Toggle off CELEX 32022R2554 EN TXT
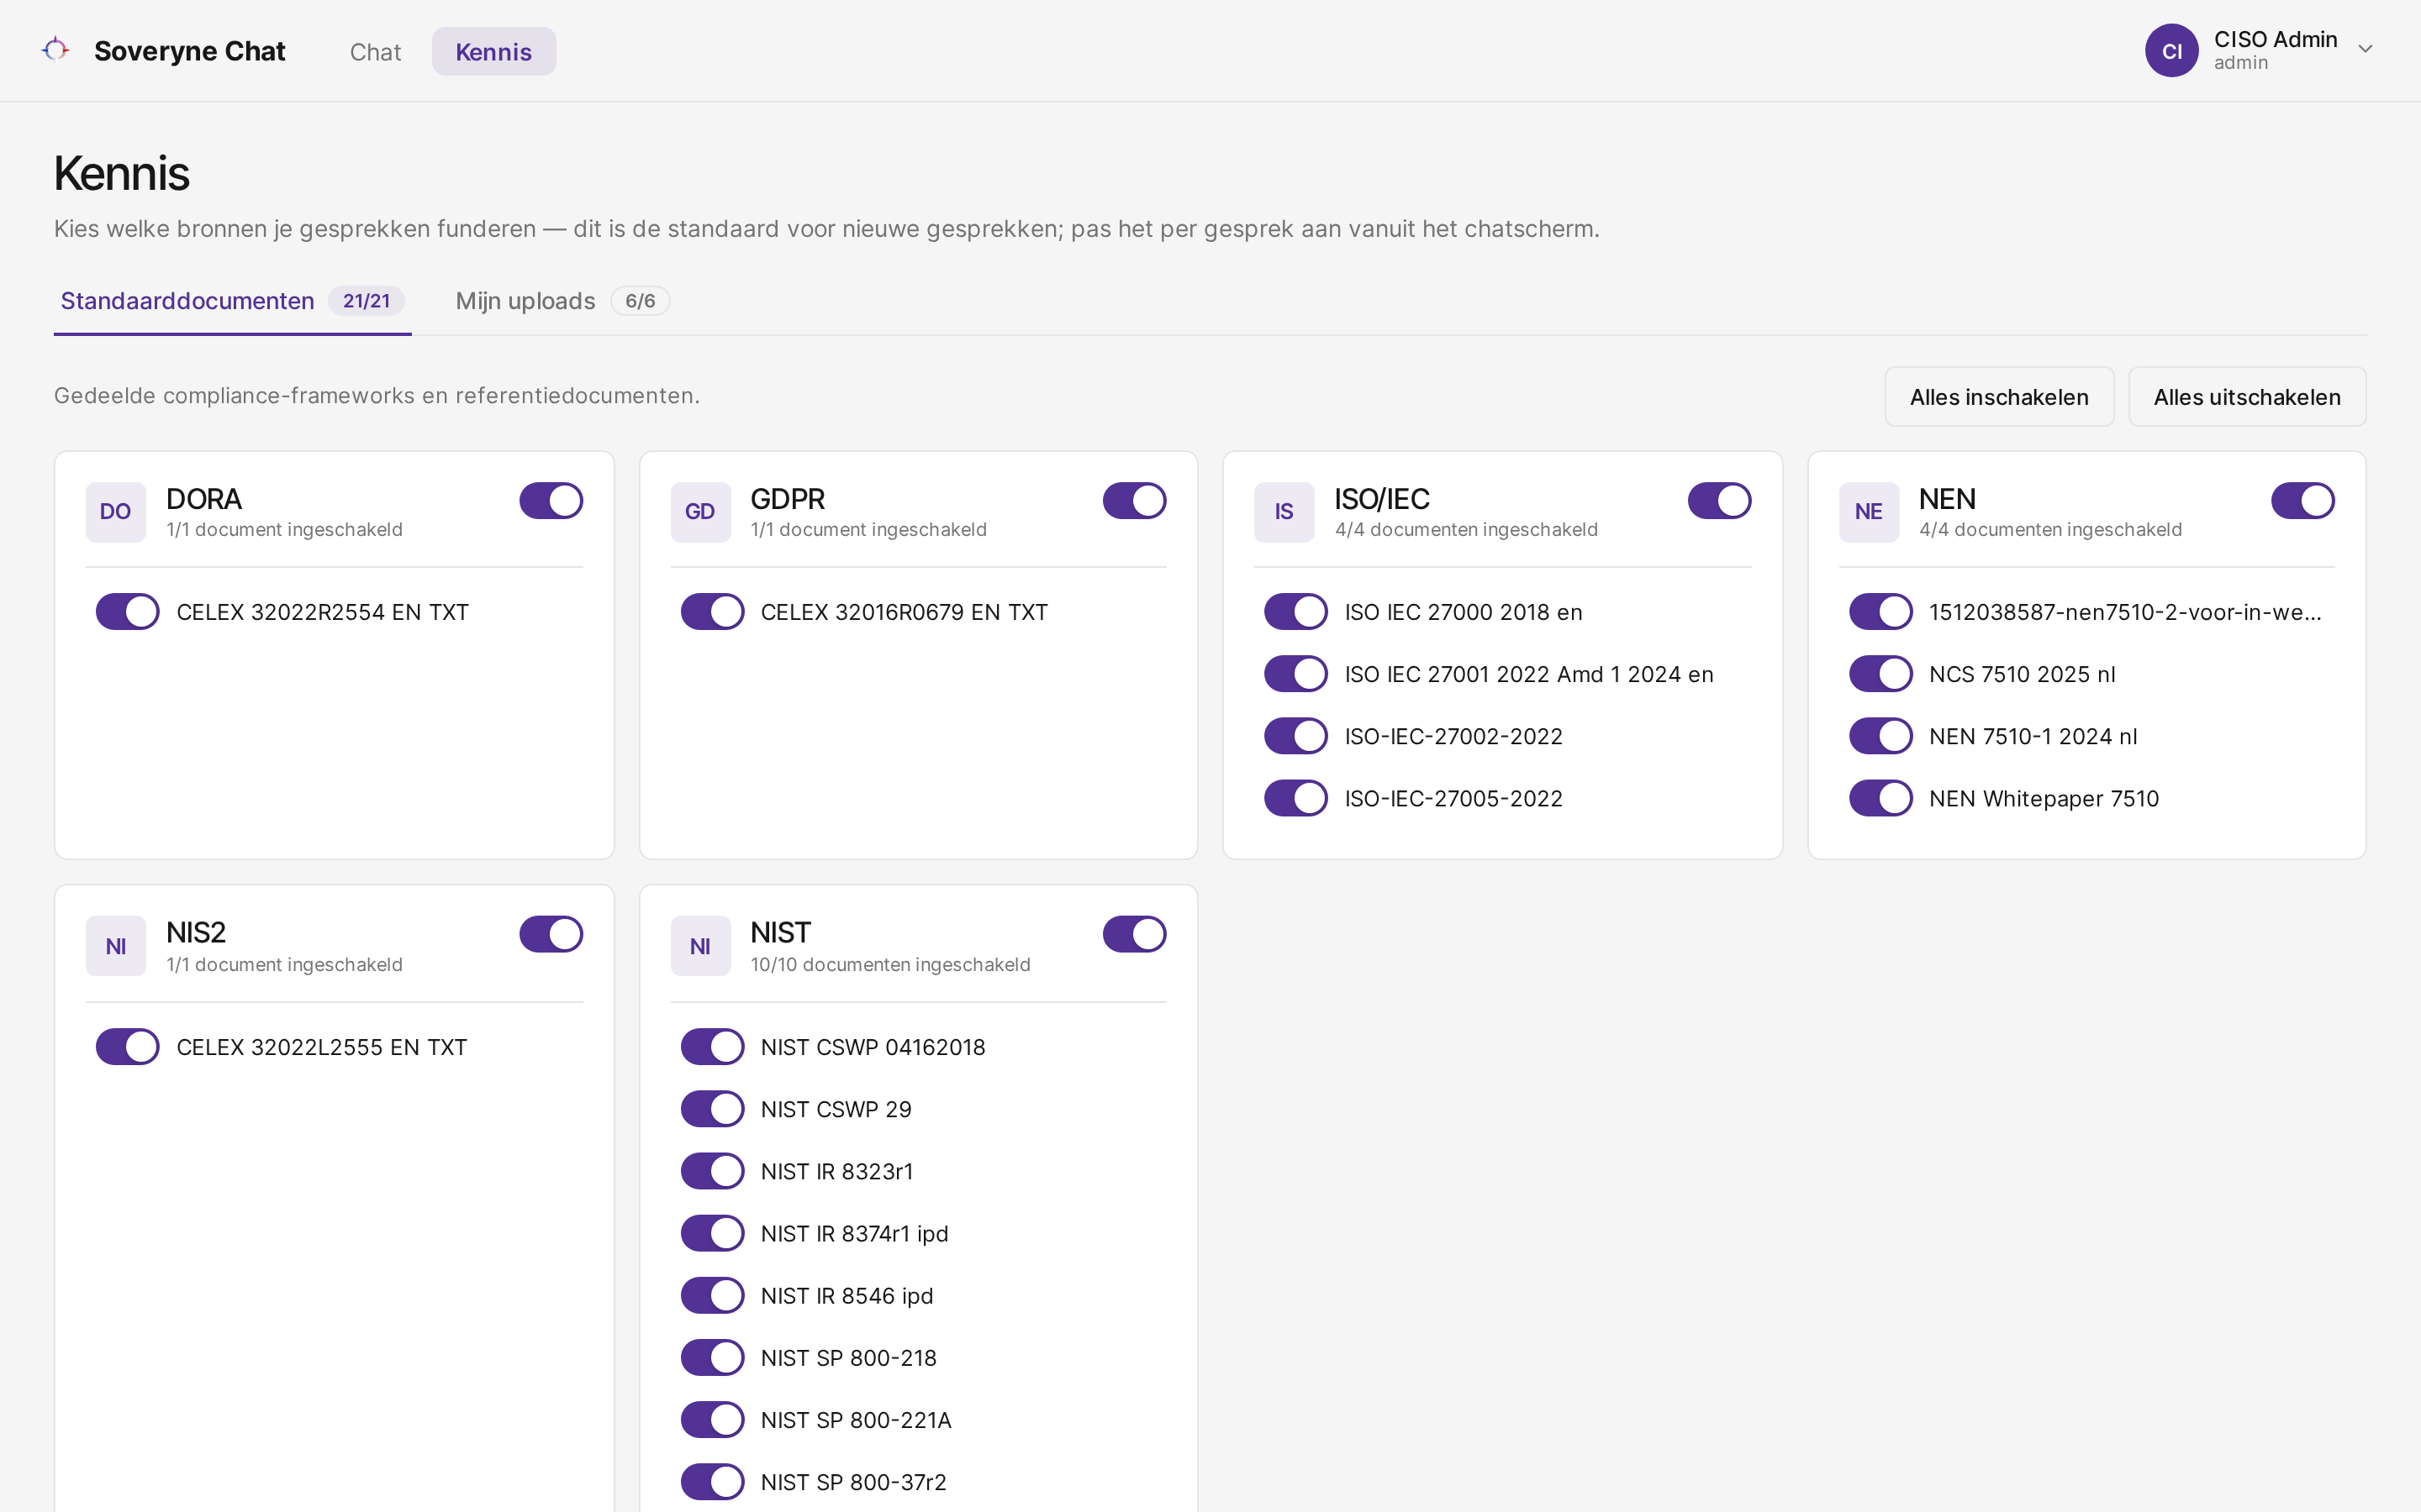The width and height of the screenshot is (2421, 1512). tap(127, 612)
